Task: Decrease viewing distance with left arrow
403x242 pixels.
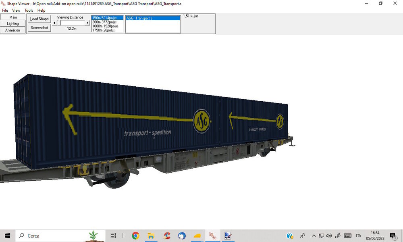Action: pyautogui.click(x=54, y=23)
